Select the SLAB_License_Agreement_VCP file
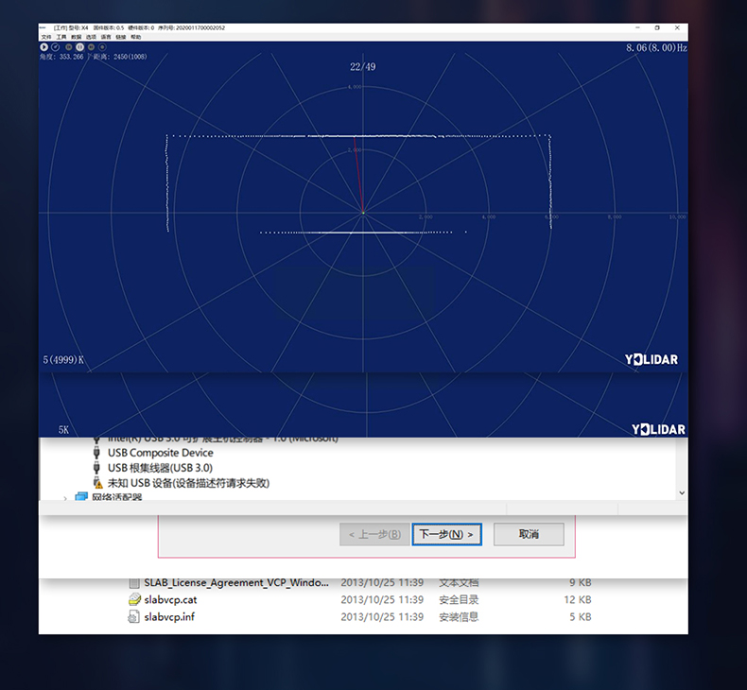This screenshot has height=690, width=747. pos(236,582)
